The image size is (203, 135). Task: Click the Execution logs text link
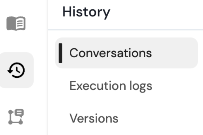[111, 86]
